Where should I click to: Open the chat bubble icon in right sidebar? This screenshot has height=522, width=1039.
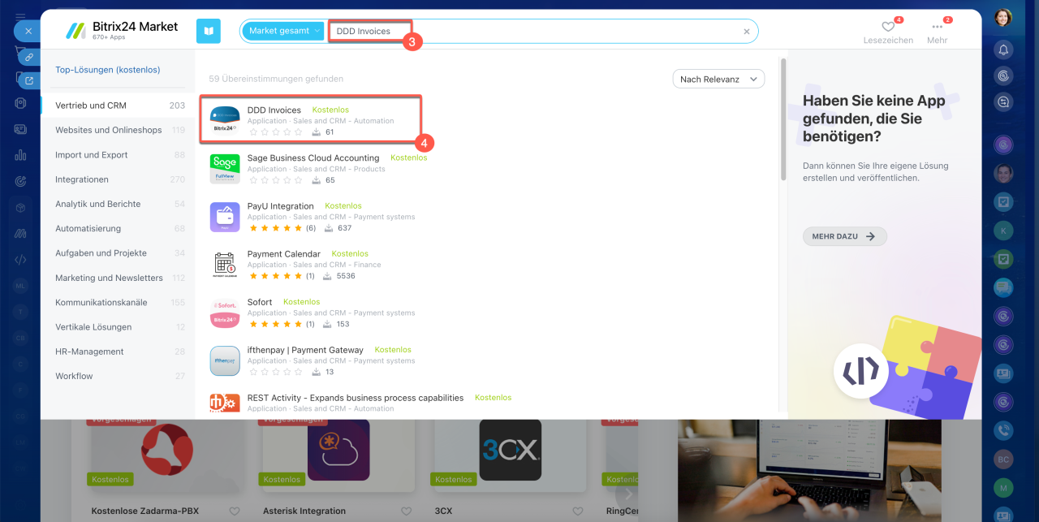[1003, 287]
